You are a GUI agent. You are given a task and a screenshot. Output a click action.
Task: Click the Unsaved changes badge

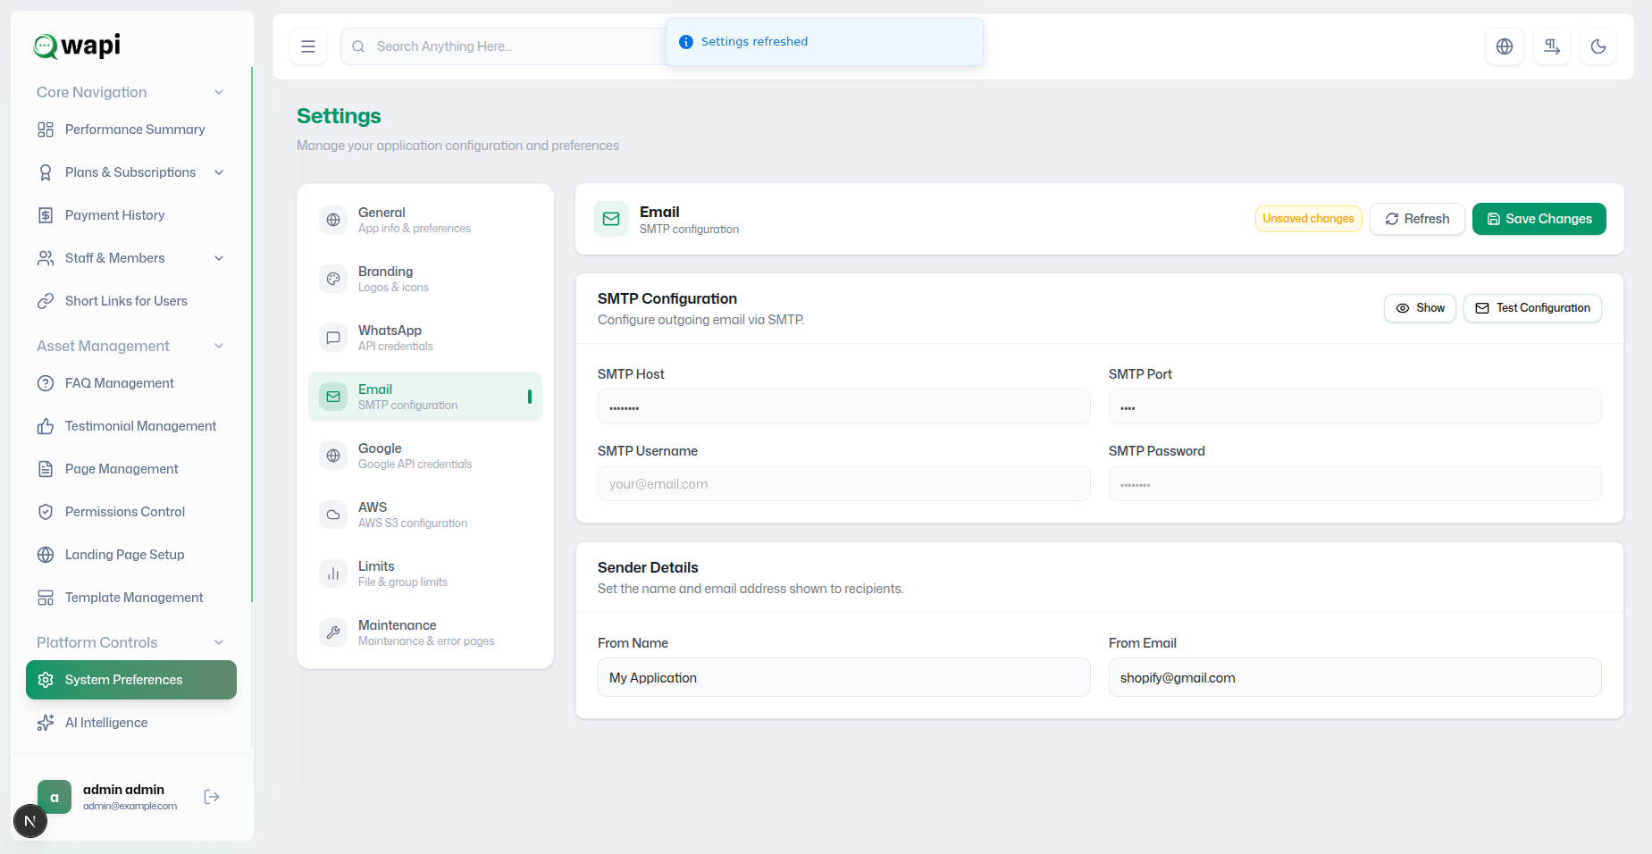point(1308,219)
